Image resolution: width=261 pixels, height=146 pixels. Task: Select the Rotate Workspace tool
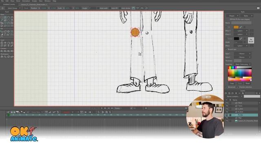point(9,57)
